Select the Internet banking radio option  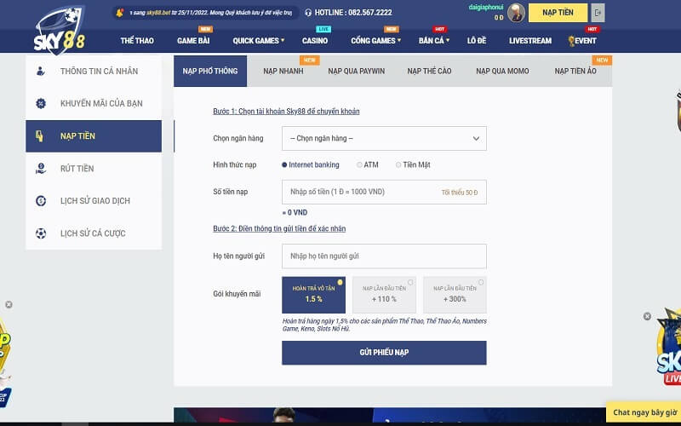click(x=284, y=165)
